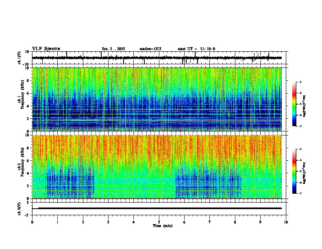Click the time axis tick label "3"
322x249 pixels.
tap(109, 222)
